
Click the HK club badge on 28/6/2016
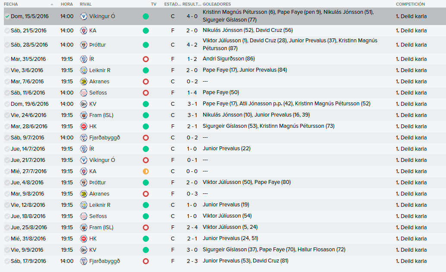pyautogui.click(x=83, y=126)
